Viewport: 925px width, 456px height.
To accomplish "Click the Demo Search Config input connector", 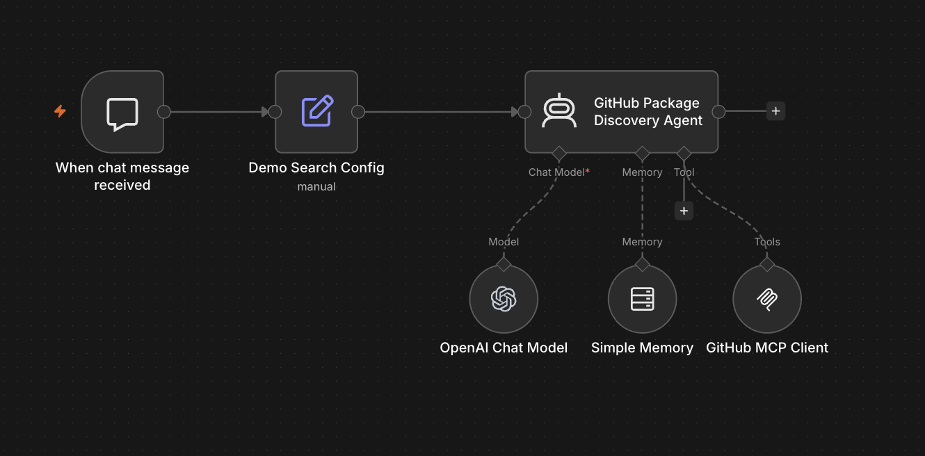I will click(x=275, y=112).
